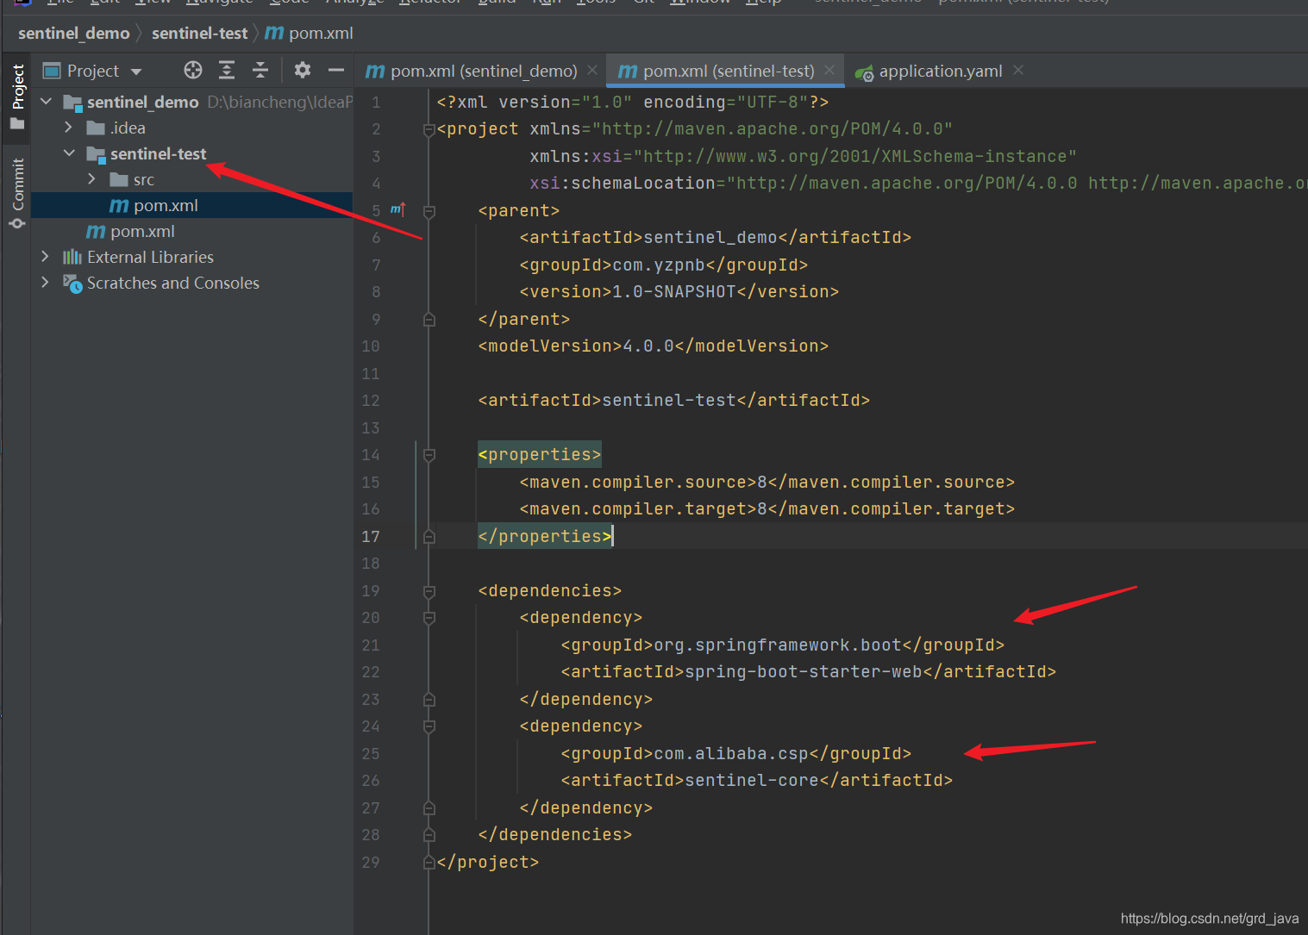Click the Maven parent gutter icon on line 5
1308x935 pixels.
397,209
